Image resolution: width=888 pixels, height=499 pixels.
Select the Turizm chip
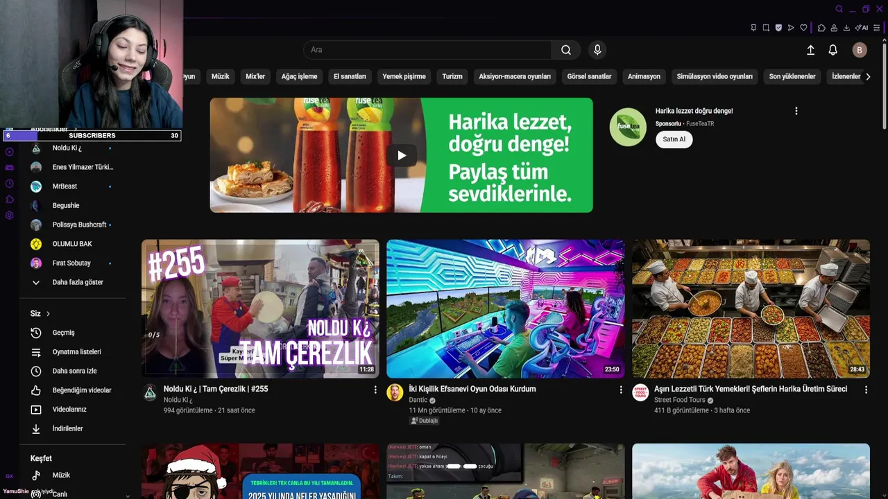452,76
